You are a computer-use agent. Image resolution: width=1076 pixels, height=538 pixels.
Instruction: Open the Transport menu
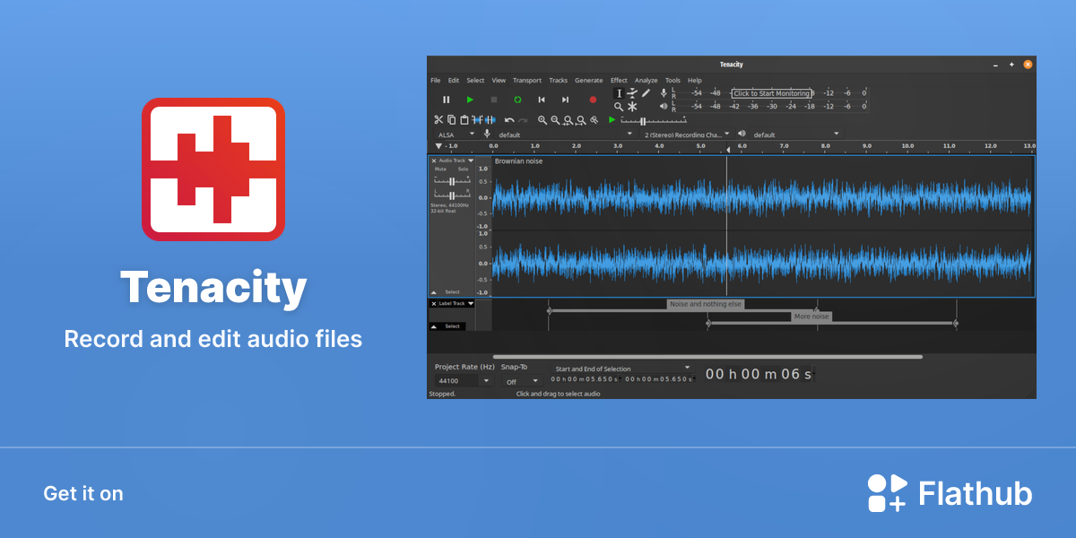(527, 81)
